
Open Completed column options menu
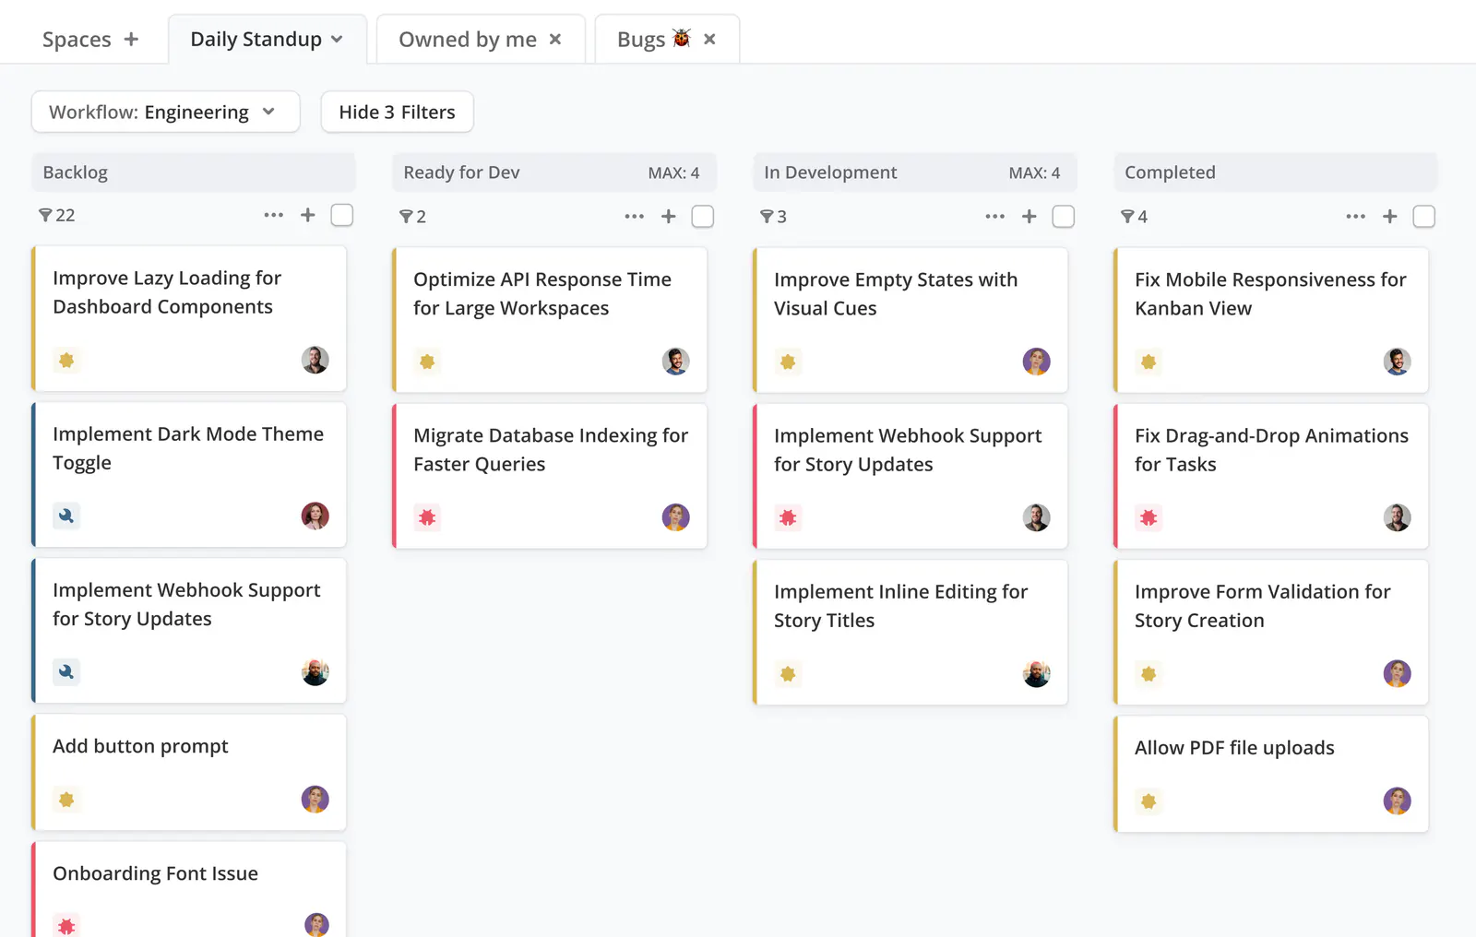coord(1356,217)
